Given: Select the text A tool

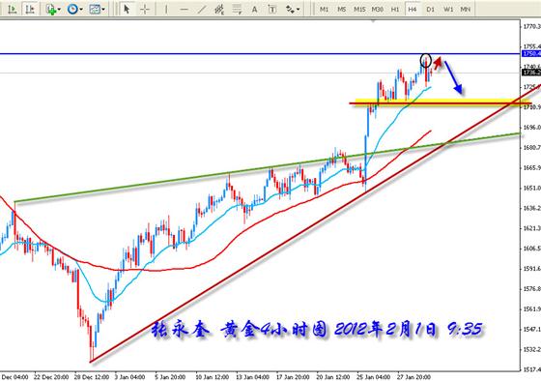Looking at the screenshot, I should click(x=254, y=10).
